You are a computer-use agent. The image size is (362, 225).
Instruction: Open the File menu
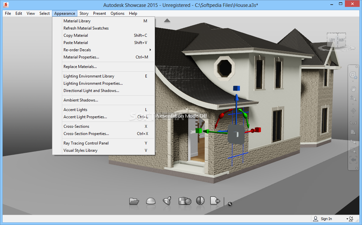coord(8,13)
